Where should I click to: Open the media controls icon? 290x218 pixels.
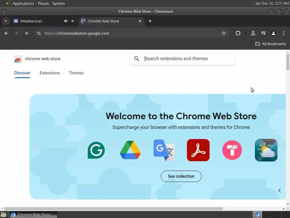click(x=263, y=33)
